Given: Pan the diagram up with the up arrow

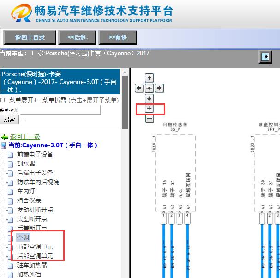Looking at the screenshot, I should (149, 78).
